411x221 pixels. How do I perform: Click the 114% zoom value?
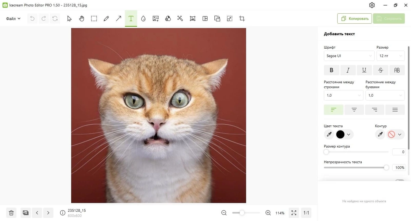pyautogui.click(x=280, y=213)
